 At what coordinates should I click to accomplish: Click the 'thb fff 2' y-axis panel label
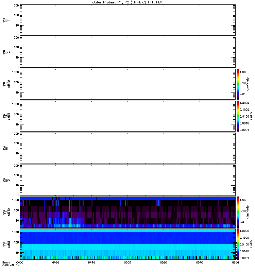(6, 52)
